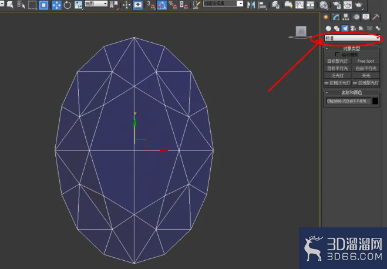Open the black object color swatch
Viewport: 387px width, 269px height.
click(x=375, y=101)
